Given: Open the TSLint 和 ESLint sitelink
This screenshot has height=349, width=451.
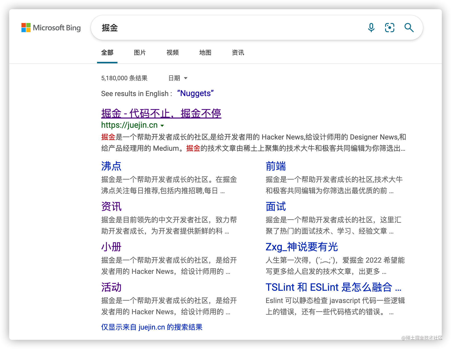Looking at the screenshot, I should click(334, 287).
